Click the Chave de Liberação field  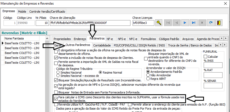click(90, 23)
